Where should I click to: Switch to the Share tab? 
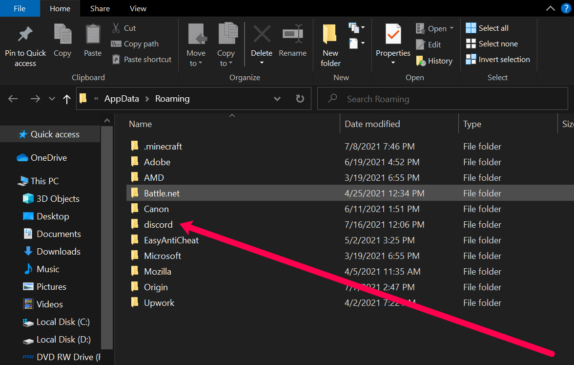tap(100, 8)
